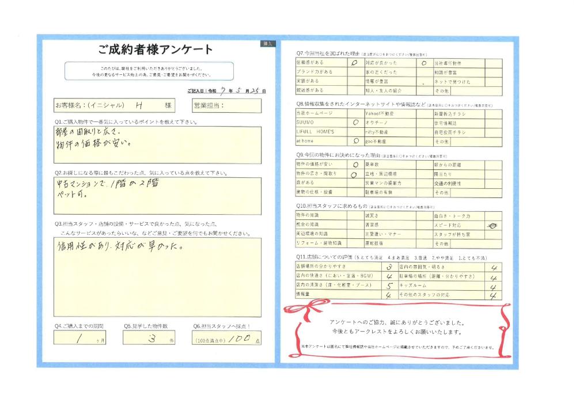Screen dimensions: 576x407
Task: Click the rating cell for 駐車場の場所
Action: (494, 276)
